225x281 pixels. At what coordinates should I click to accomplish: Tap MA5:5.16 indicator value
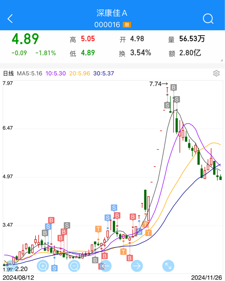(x=30, y=73)
